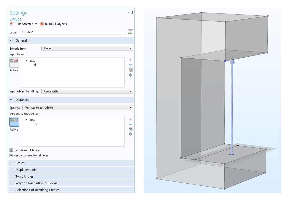Click Paste Selection icon beside the vertices list
The height and width of the screenshot is (201, 289).
click(131, 129)
